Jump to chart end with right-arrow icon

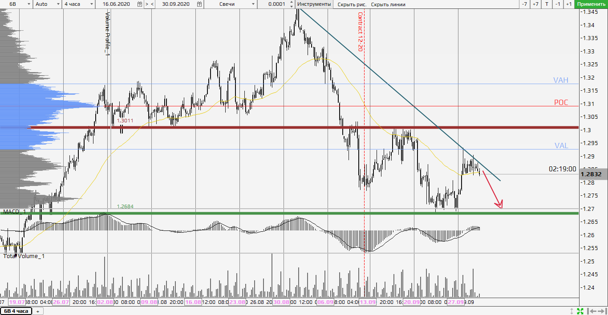pyautogui.click(x=602, y=311)
